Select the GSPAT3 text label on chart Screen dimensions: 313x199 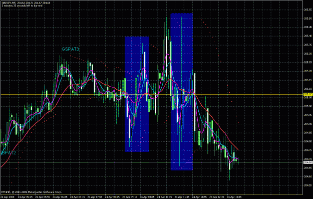point(70,49)
